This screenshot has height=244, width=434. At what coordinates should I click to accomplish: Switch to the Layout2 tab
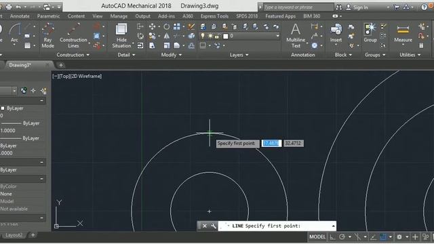click(14, 235)
